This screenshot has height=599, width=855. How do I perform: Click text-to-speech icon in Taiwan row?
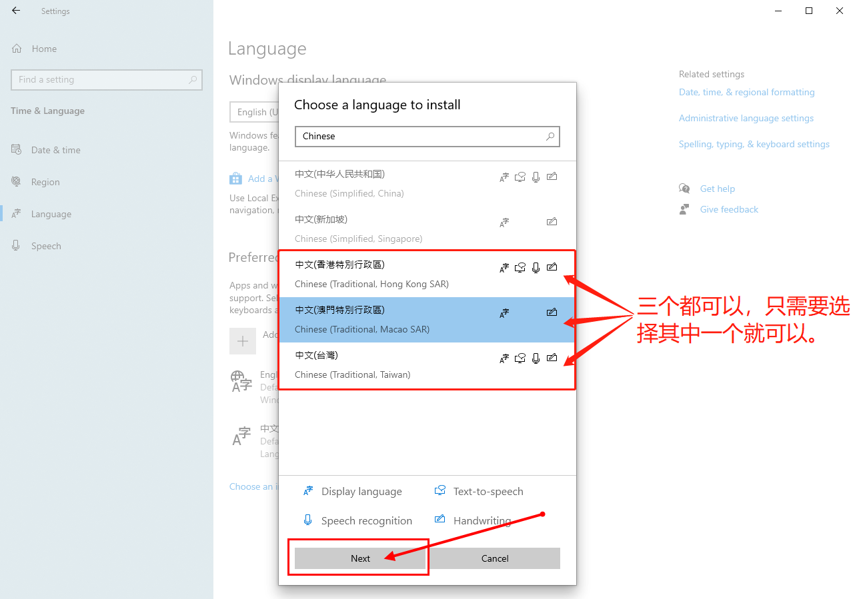coord(520,358)
